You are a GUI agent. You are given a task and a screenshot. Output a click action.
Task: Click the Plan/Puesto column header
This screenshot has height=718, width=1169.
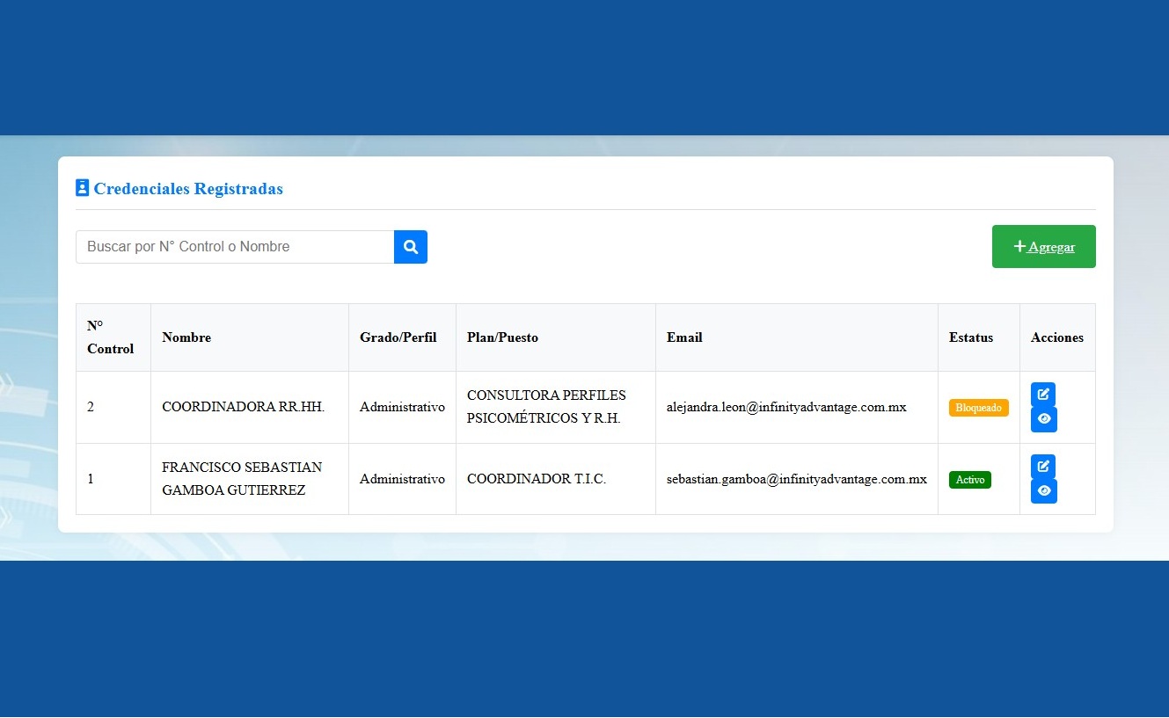pyautogui.click(x=502, y=337)
